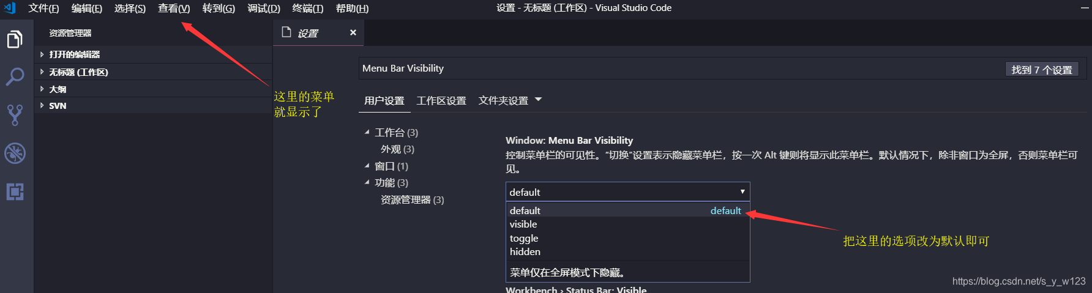The width and height of the screenshot is (1092, 293).
Task: Expand the 大纲 section
Action: tap(153, 89)
